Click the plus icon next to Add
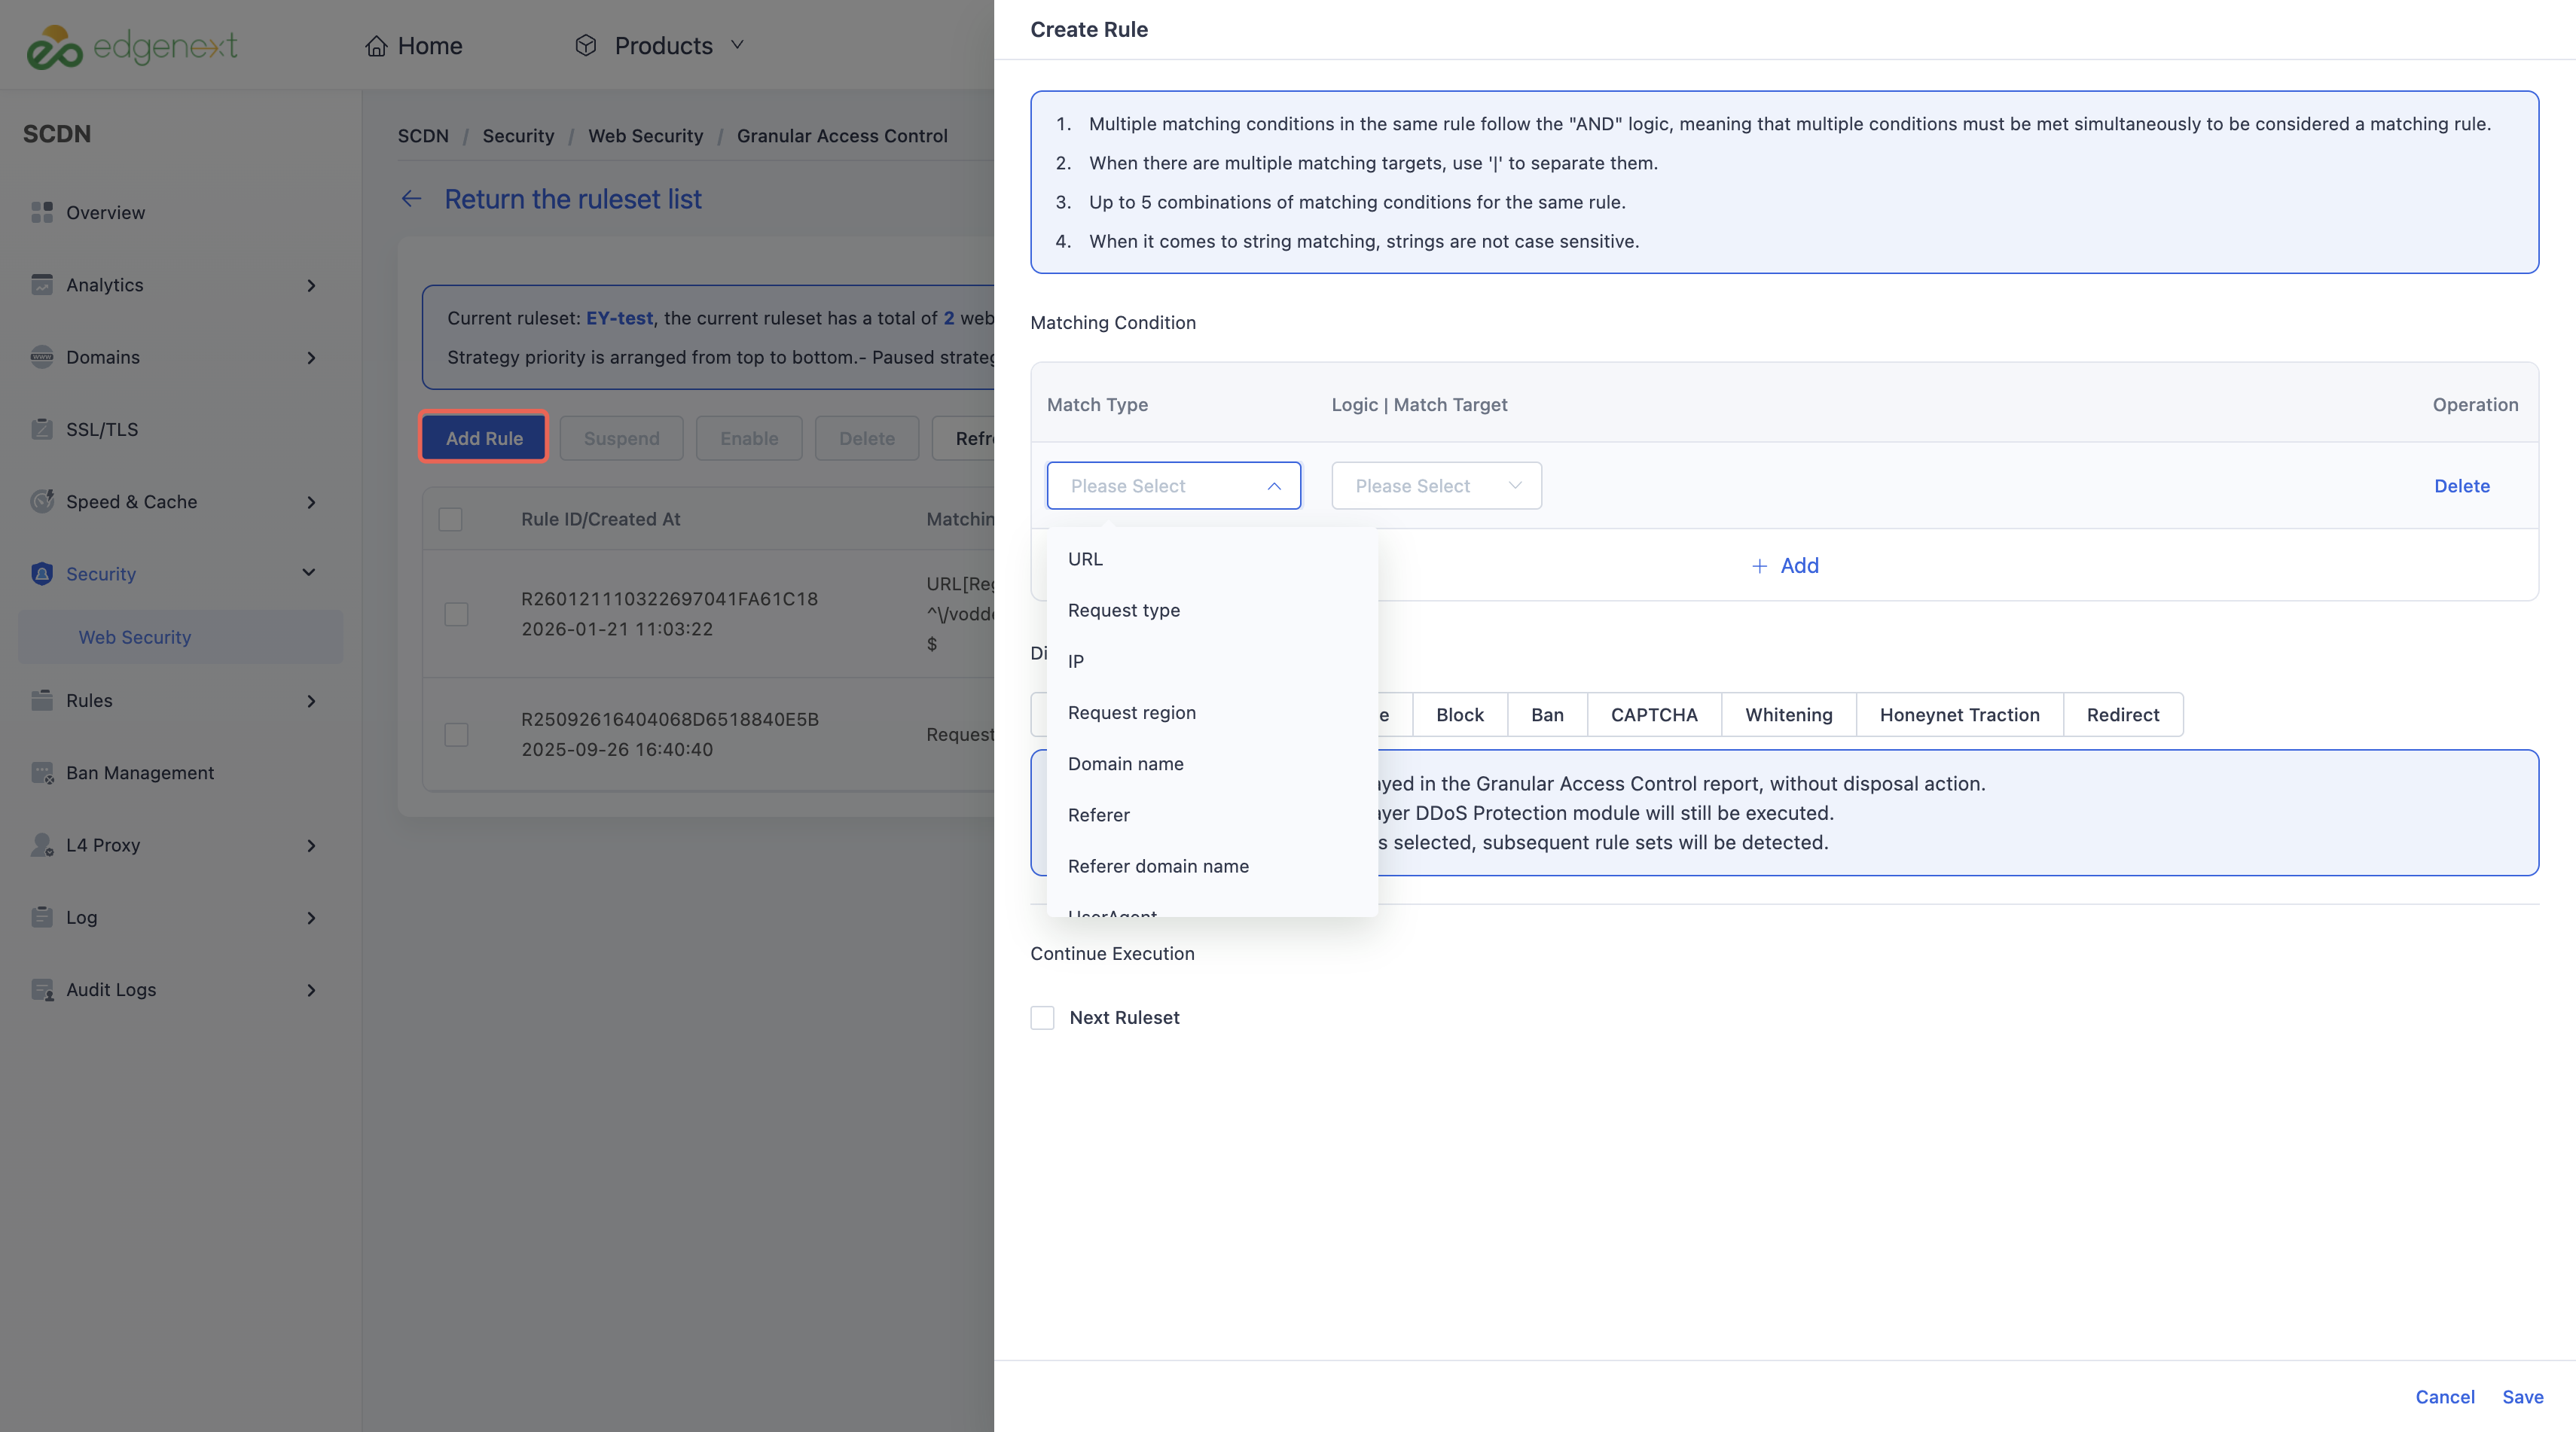The height and width of the screenshot is (1432, 2576). pos(1759,565)
